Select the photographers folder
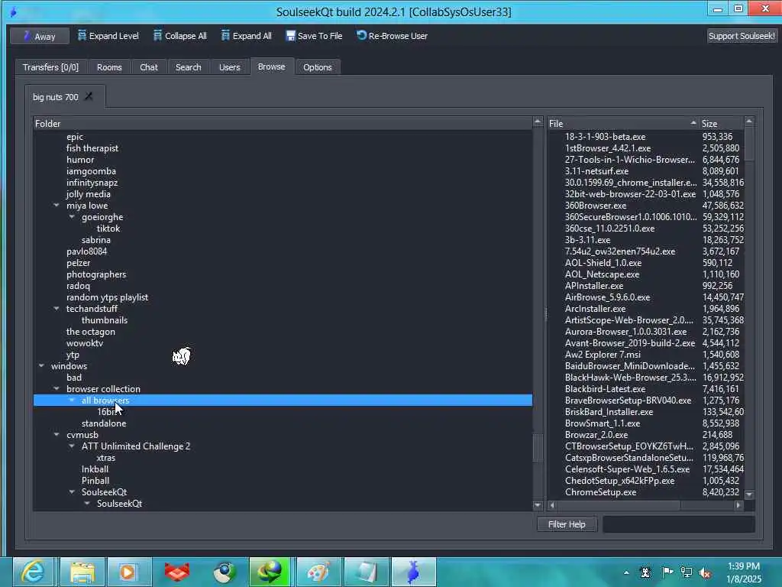 click(x=96, y=274)
